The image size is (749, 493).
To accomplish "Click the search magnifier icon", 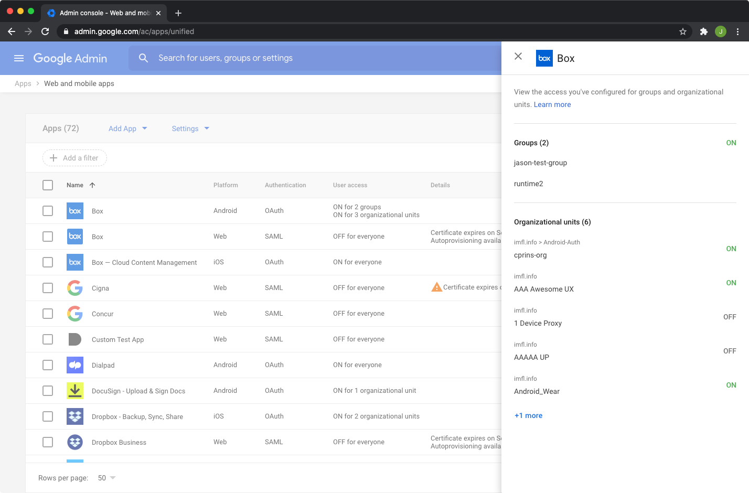I will [x=143, y=58].
